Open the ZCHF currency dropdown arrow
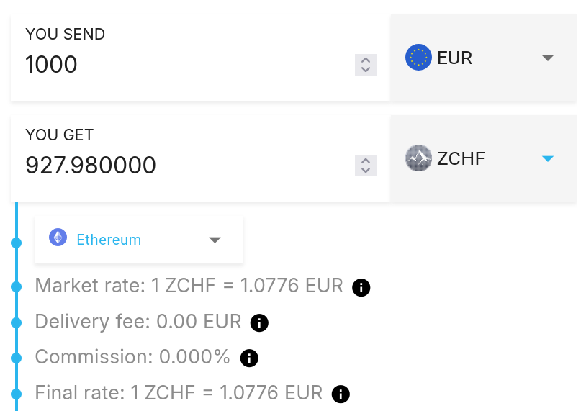Screen dimensions: 581x411 [548, 158]
